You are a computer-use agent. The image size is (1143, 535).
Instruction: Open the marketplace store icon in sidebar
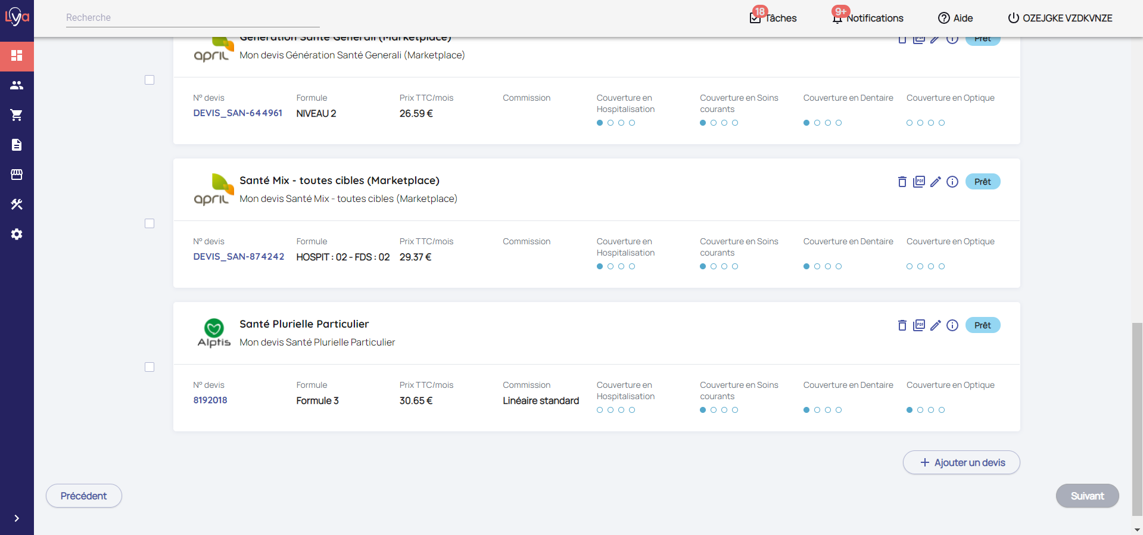pyautogui.click(x=17, y=175)
